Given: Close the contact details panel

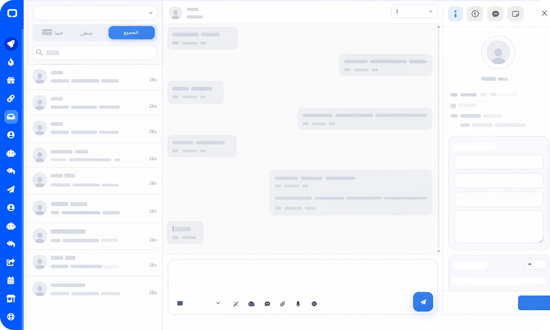Looking at the screenshot, I should click(x=544, y=14).
